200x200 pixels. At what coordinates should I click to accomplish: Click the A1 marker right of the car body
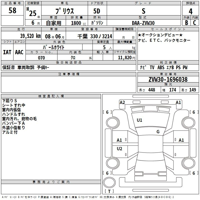181,140
